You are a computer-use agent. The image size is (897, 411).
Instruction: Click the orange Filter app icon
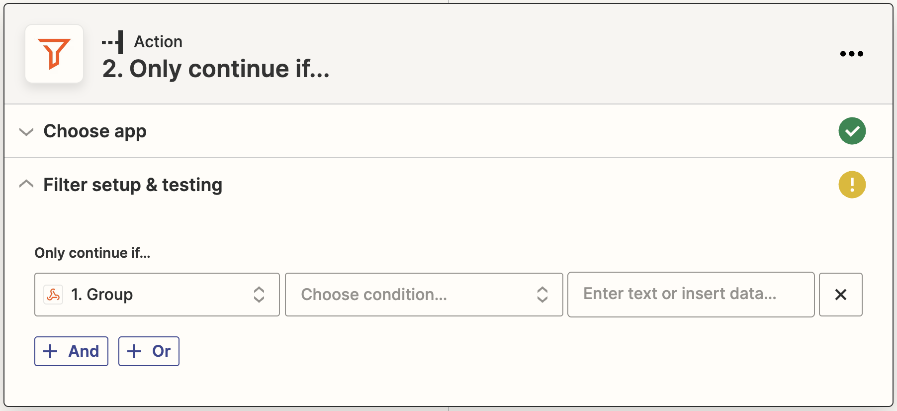54,54
